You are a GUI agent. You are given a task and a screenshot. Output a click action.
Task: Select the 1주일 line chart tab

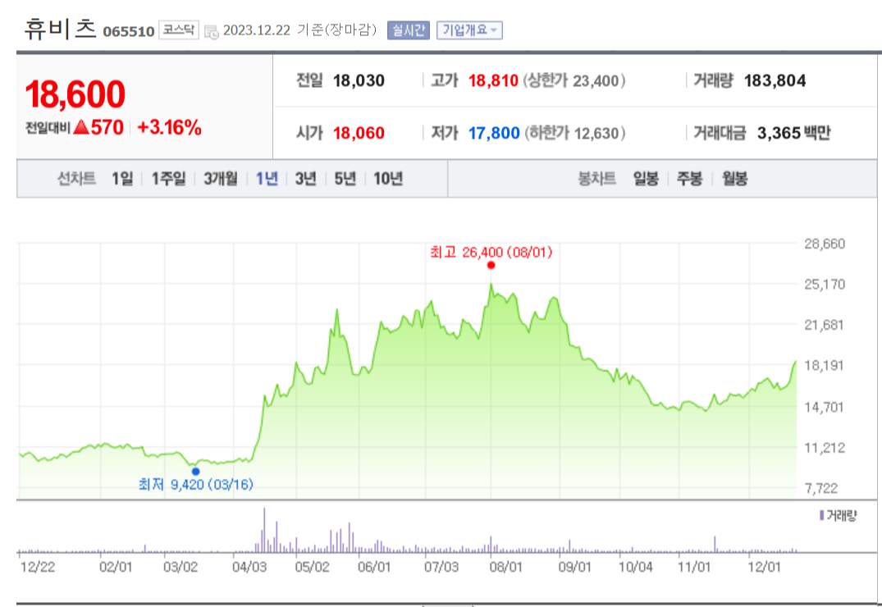(168, 179)
